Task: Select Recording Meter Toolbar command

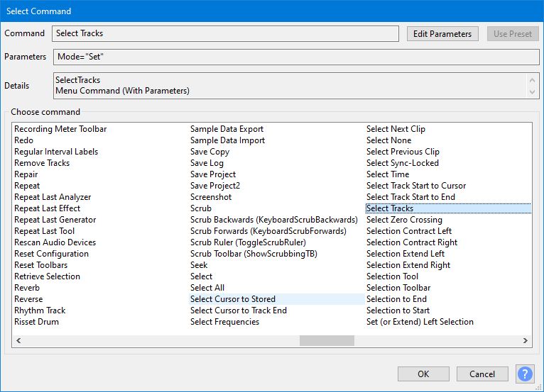Action: [60, 129]
